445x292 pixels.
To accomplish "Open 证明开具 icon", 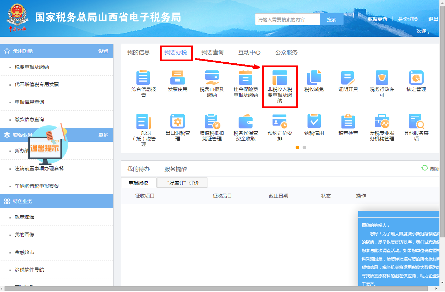I will (348, 78).
